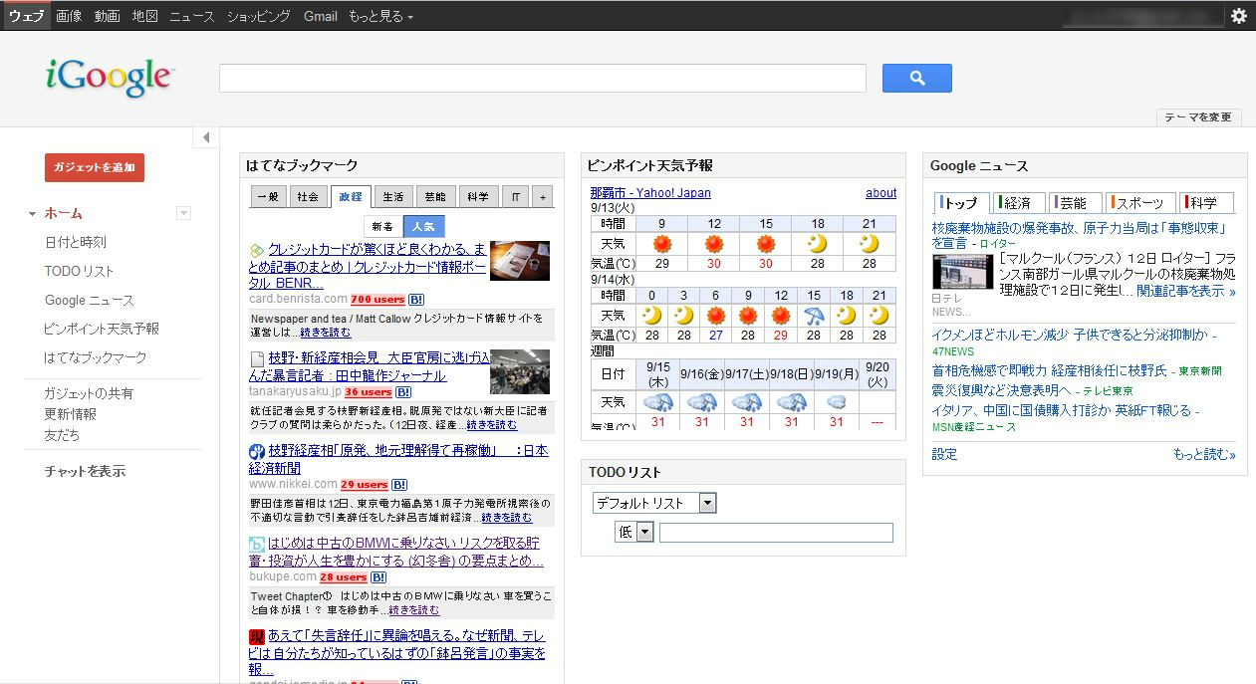
Task: Open ガジェットの共有 in the left sidebar
Action: 89,393
